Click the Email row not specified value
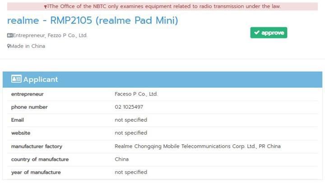This screenshot has height=186, width=325. [131, 120]
